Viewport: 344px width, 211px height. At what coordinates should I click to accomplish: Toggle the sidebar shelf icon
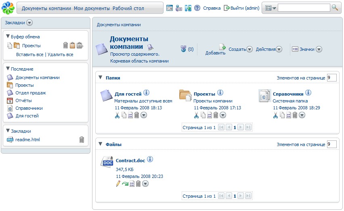pos(188,8)
